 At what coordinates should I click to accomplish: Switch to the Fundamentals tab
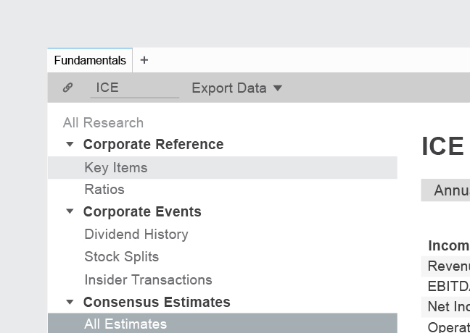pos(90,60)
